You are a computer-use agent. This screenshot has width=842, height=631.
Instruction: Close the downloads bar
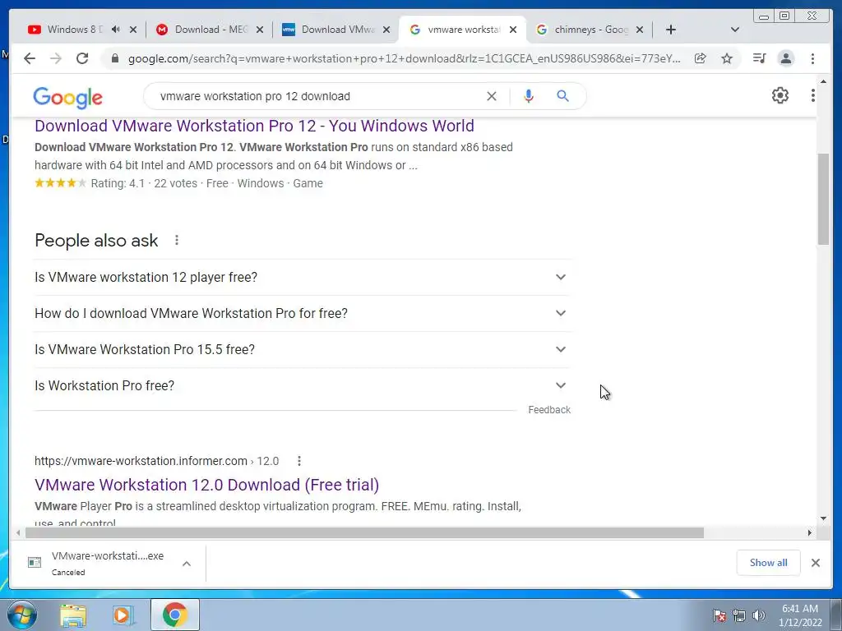pos(815,562)
